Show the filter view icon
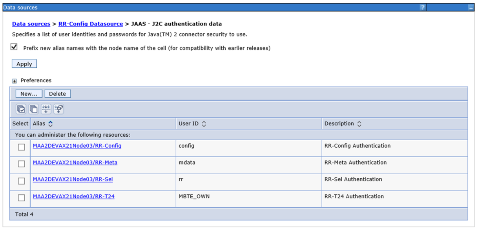Screen dimensions: 478x230 point(46,109)
